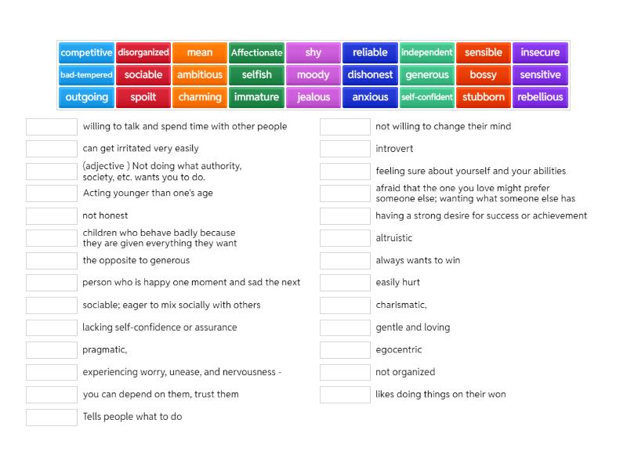Screen dimensions: 627x470
Task: Pick the 'competitive' word tile
Action: click(86, 52)
